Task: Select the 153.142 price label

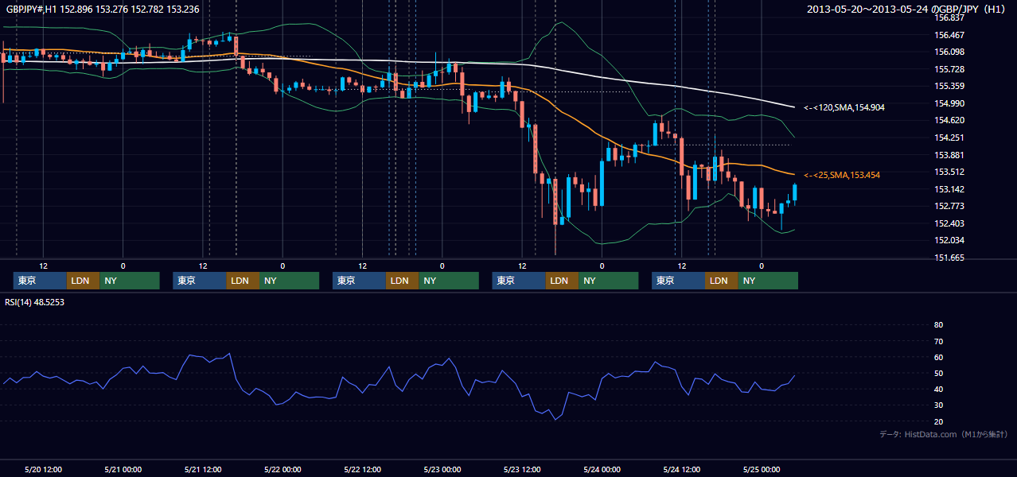Action: (949, 189)
